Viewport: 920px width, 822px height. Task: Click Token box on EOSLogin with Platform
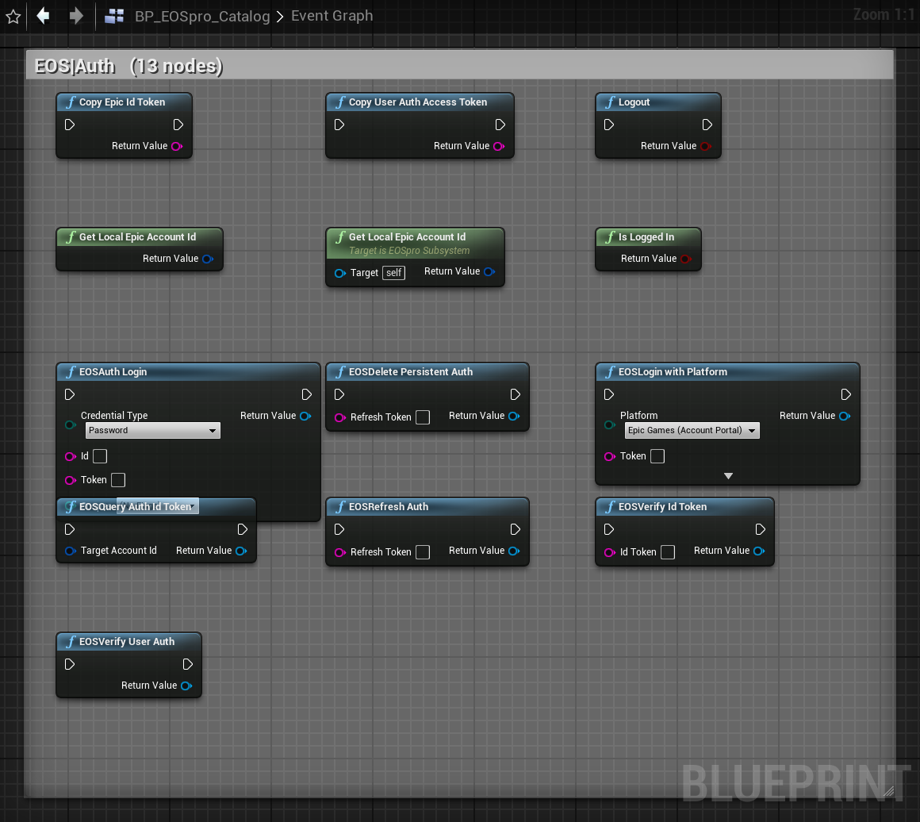(x=657, y=456)
